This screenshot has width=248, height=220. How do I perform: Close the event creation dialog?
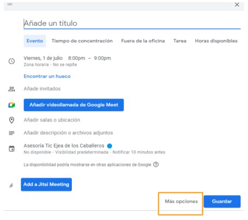tap(237, 5)
